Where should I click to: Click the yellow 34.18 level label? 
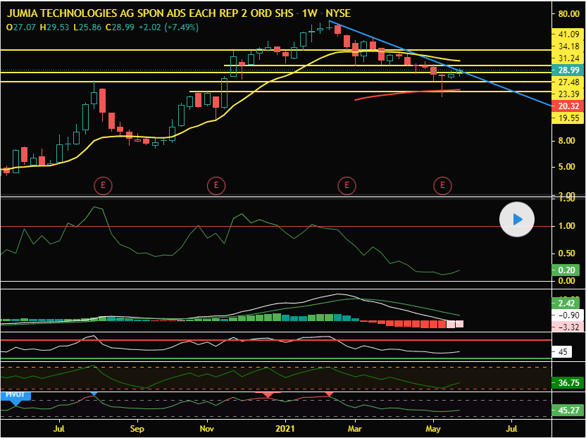pyautogui.click(x=568, y=46)
